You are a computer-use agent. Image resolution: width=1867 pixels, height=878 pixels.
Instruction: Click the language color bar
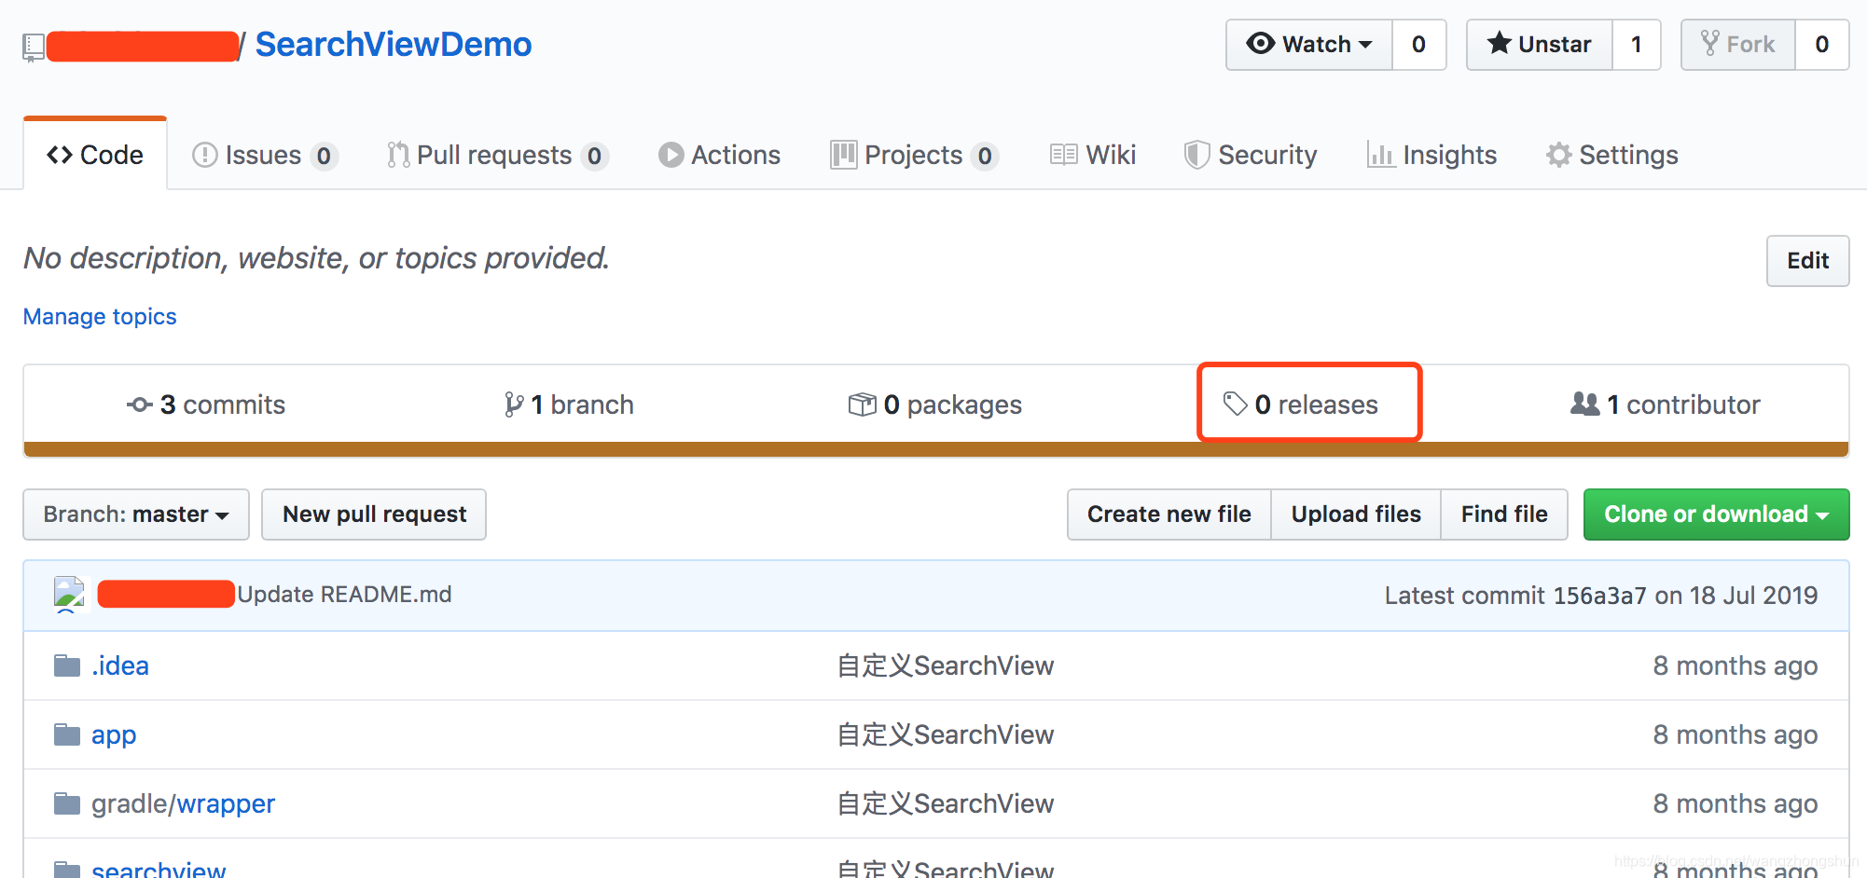point(935,449)
